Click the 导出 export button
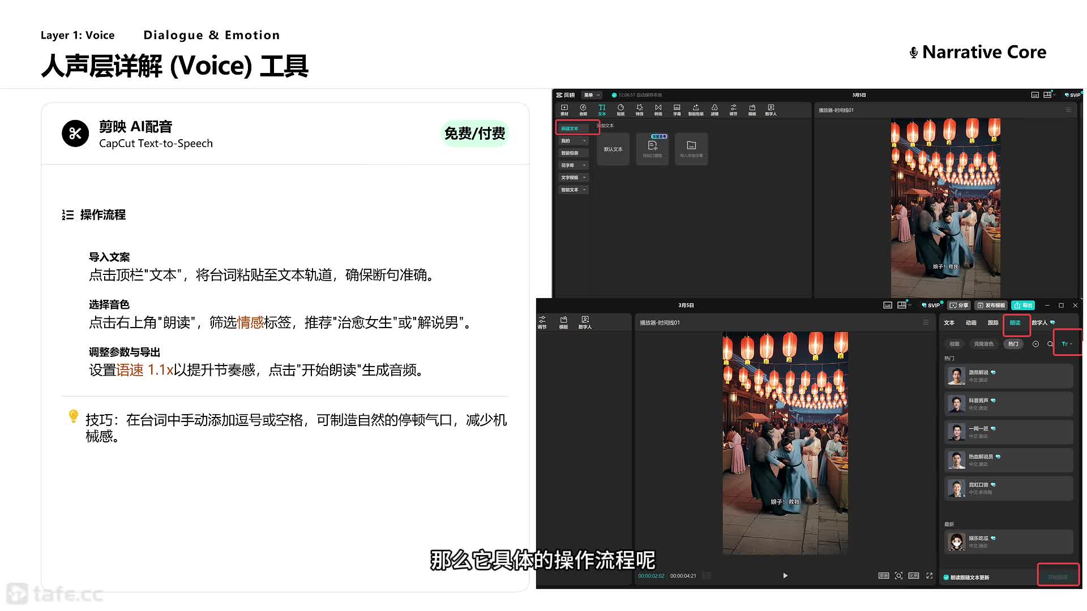The image size is (1087, 611). pyautogui.click(x=1023, y=305)
